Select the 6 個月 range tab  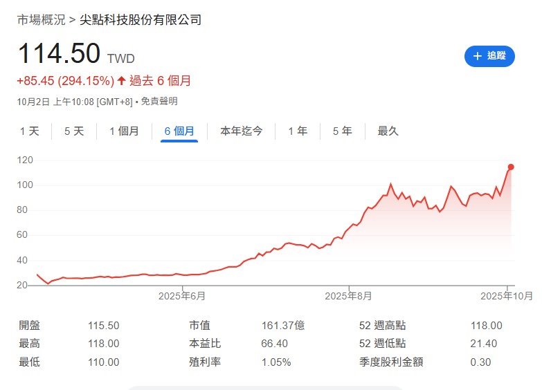click(x=179, y=131)
